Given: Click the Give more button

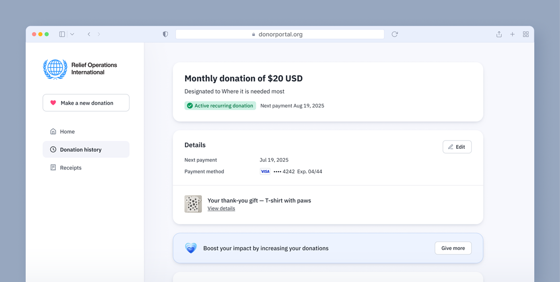Looking at the screenshot, I should tap(453, 248).
